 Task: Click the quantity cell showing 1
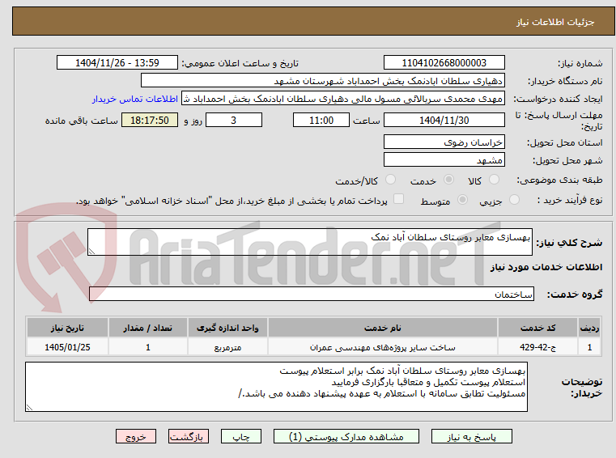(147, 347)
